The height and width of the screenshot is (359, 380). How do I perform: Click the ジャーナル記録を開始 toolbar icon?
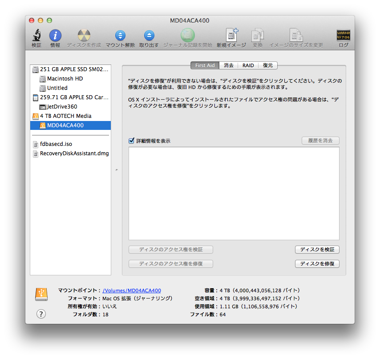tap(188, 35)
